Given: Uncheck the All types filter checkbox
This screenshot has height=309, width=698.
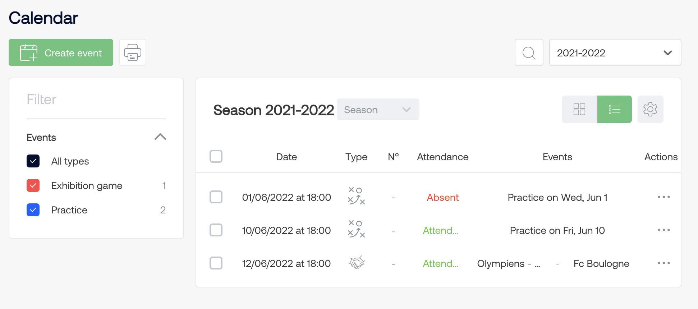Looking at the screenshot, I should (x=33, y=161).
